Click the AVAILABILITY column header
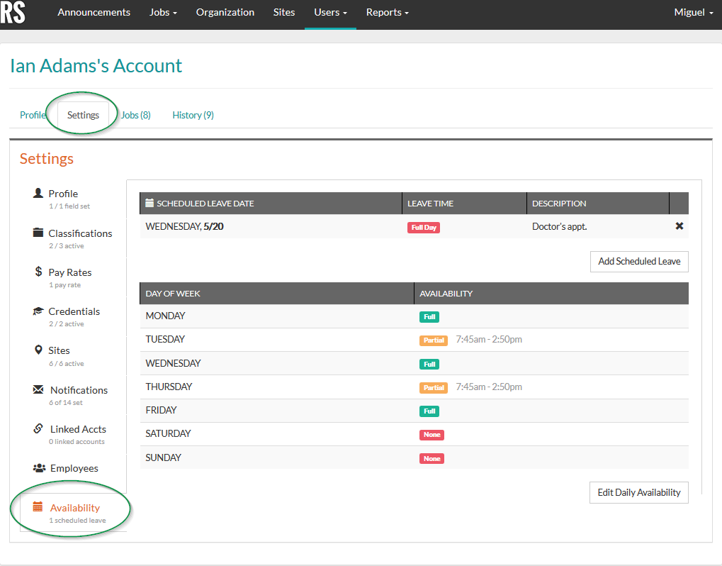722x566 pixels. tap(446, 294)
